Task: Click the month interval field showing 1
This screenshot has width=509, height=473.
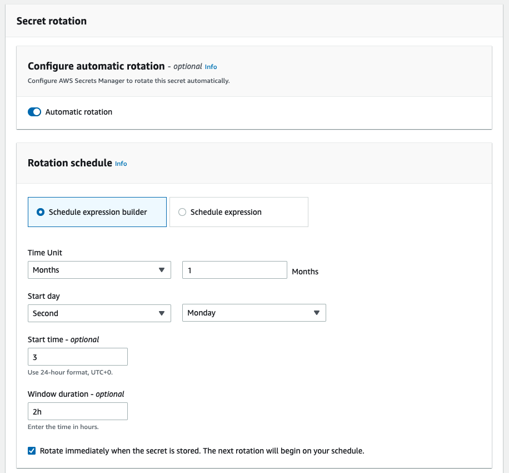Action: pyautogui.click(x=234, y=270)
